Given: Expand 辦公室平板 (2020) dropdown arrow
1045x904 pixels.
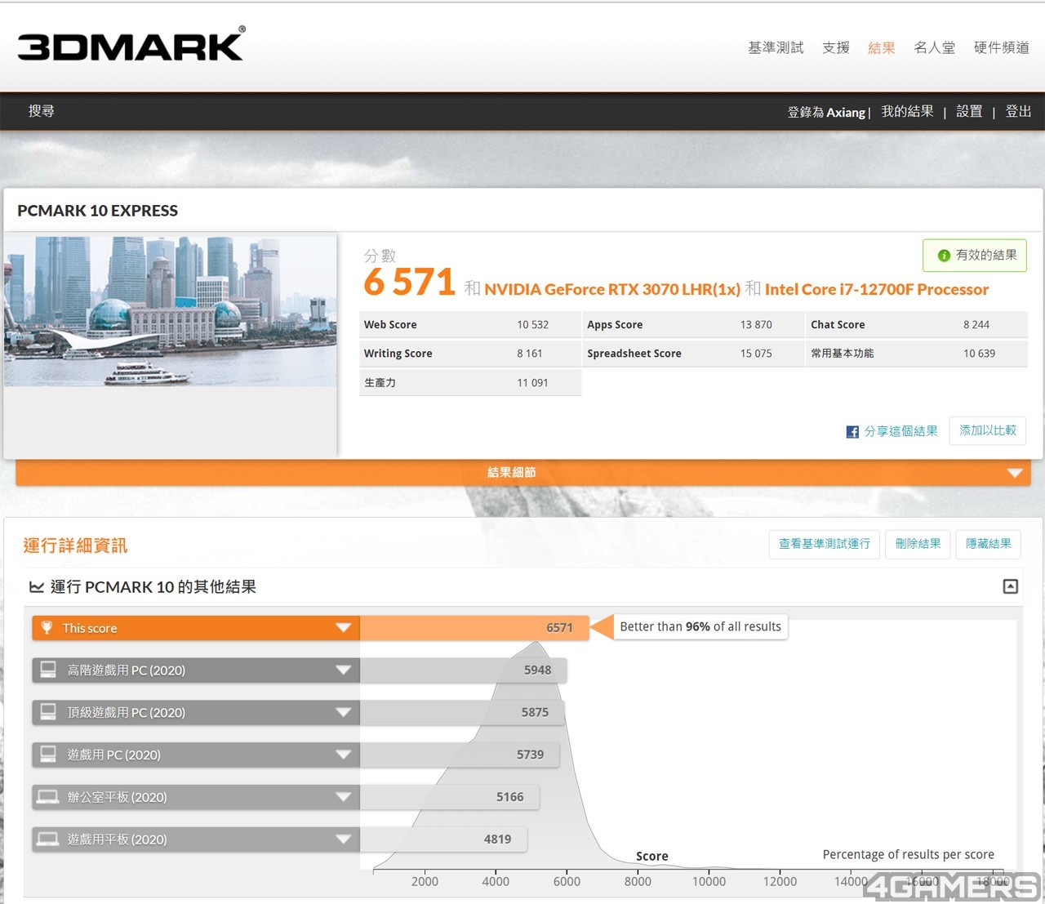Looking at the screenshot, I should (343, 798).
